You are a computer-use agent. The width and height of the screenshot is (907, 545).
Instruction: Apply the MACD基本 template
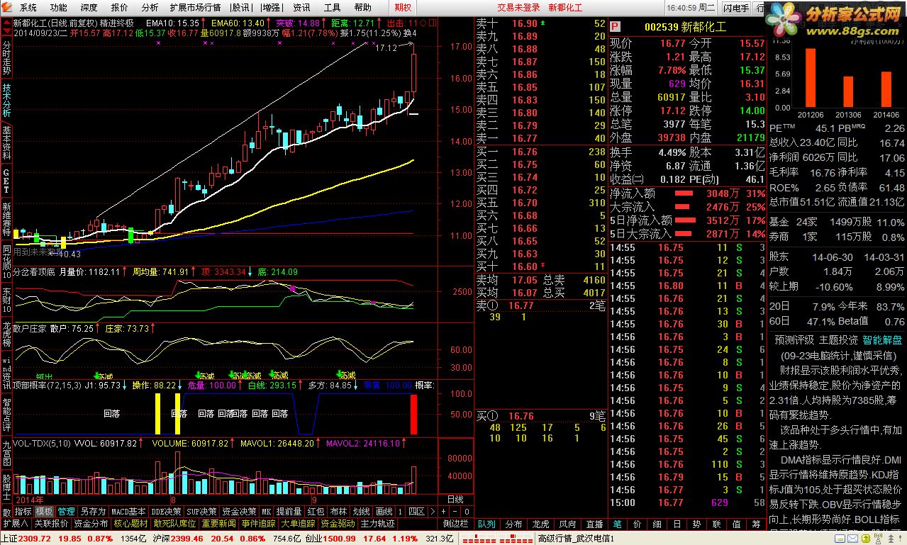tap(128, 511)
